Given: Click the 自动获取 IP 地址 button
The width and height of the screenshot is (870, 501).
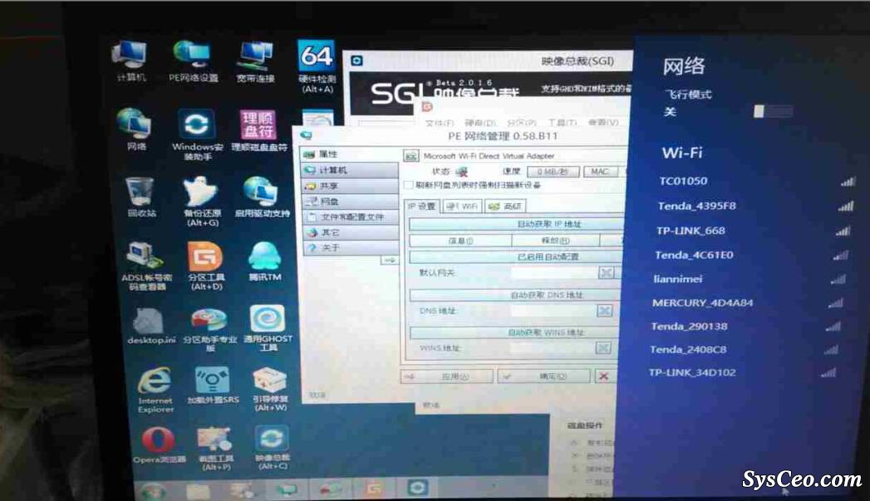Looking at the screenshot, I should tap(516, 224).
